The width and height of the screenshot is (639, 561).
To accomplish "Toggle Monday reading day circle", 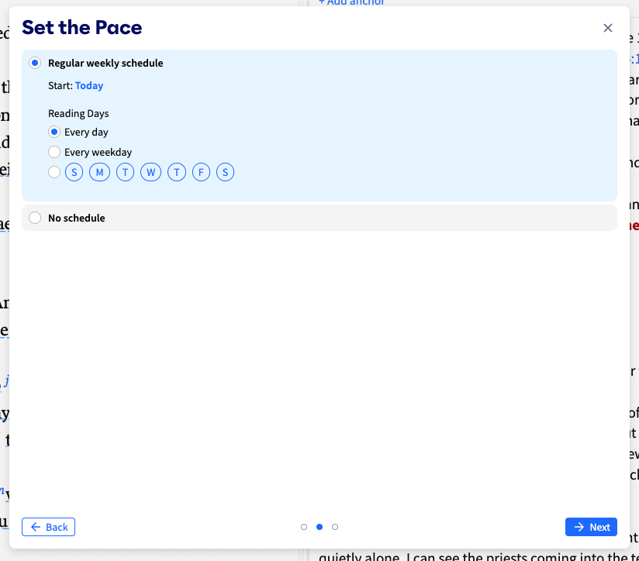I will pyautogui.click(x=99, y=172).
